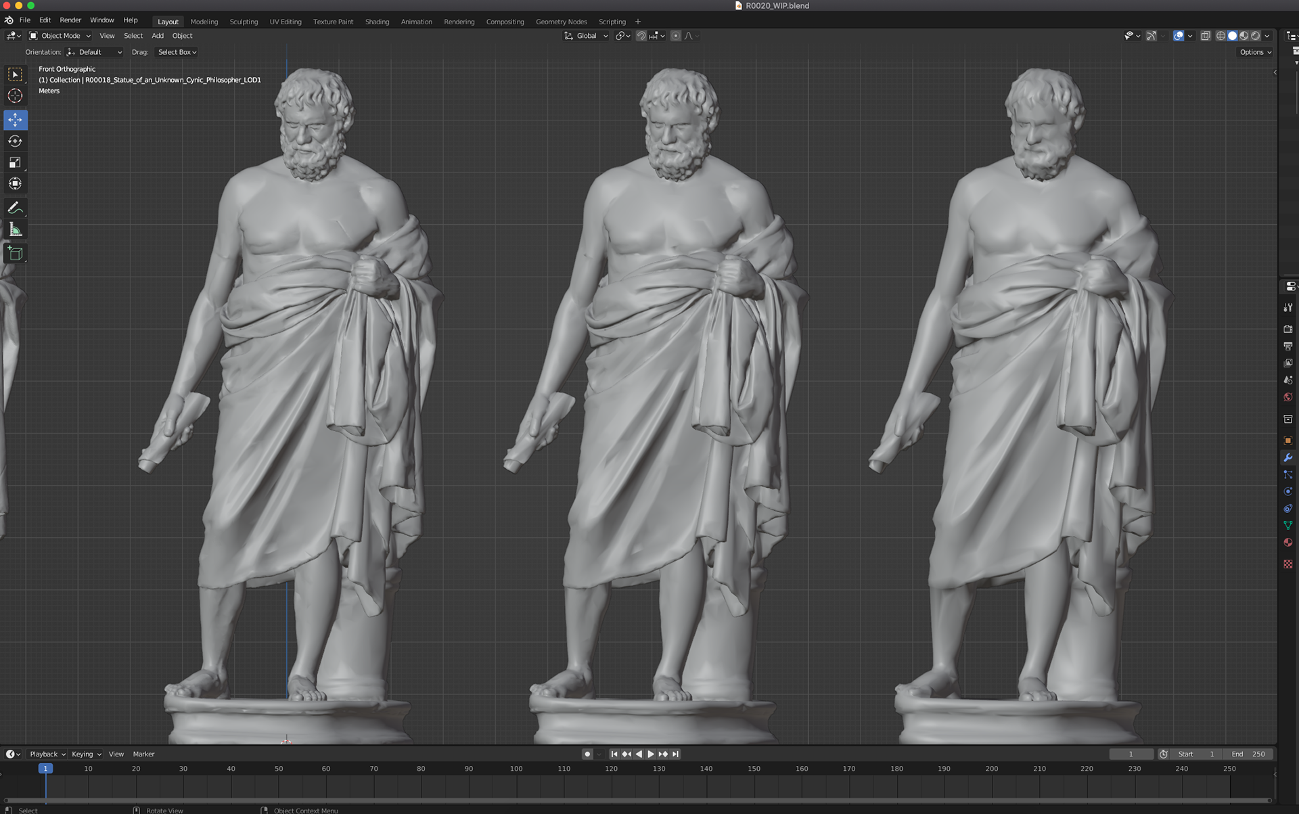Switch to Material Preview shading
Viewport: 1299px width, 814px height.
click(1244, 36)
